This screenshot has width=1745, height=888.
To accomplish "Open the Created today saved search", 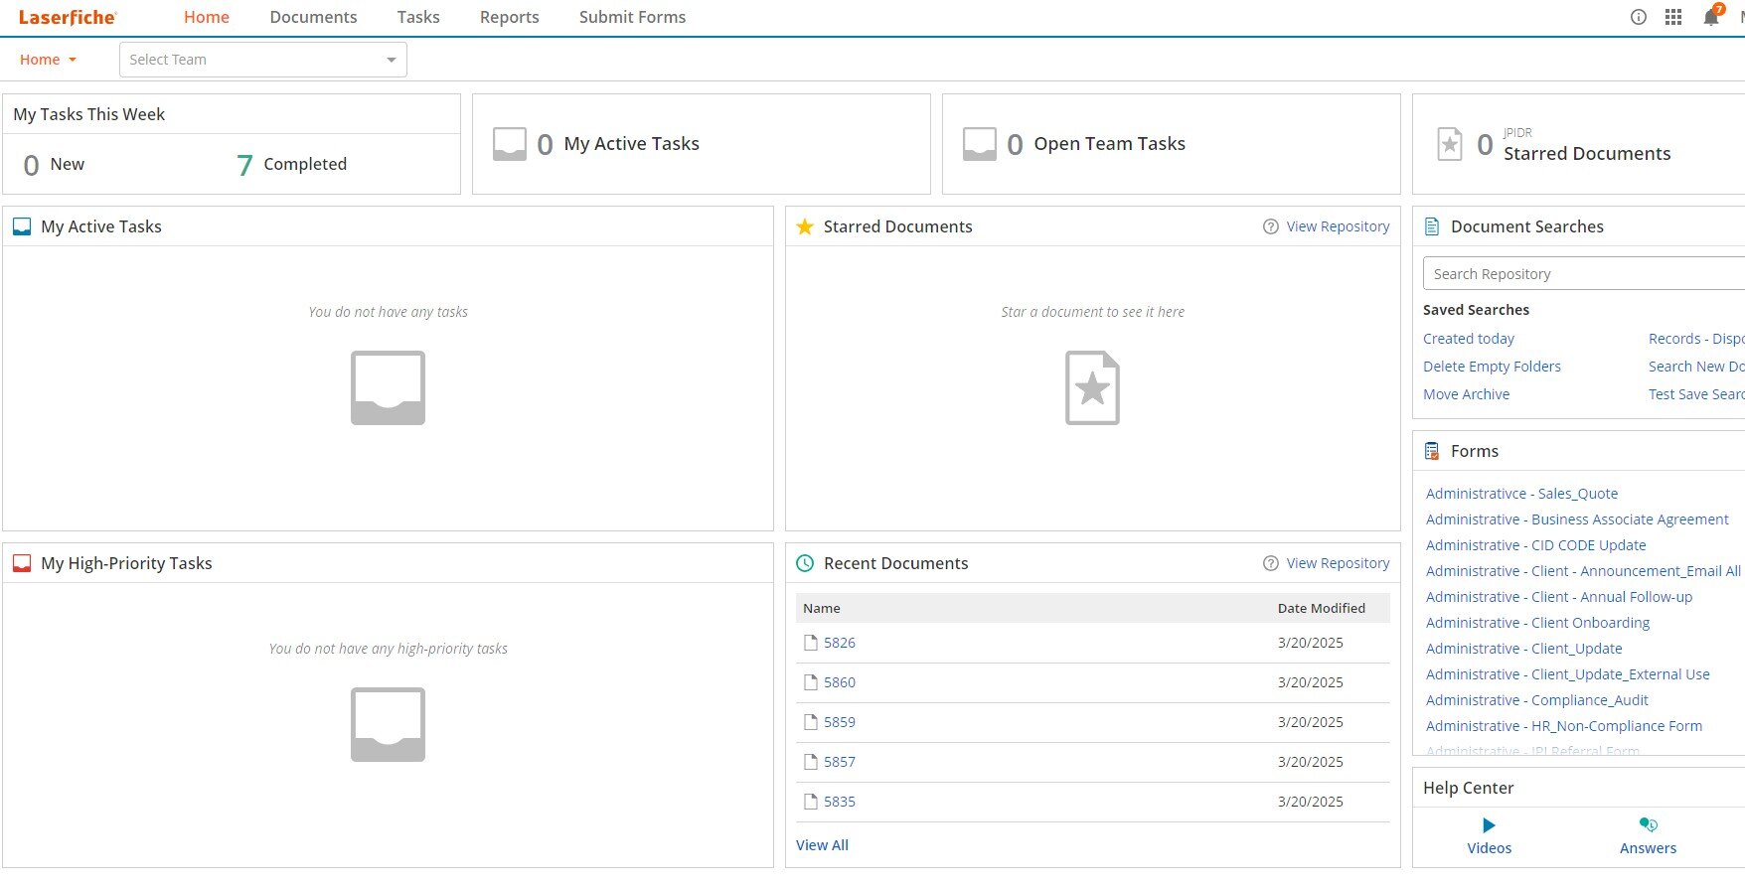I will click(x=1468, y=339).
